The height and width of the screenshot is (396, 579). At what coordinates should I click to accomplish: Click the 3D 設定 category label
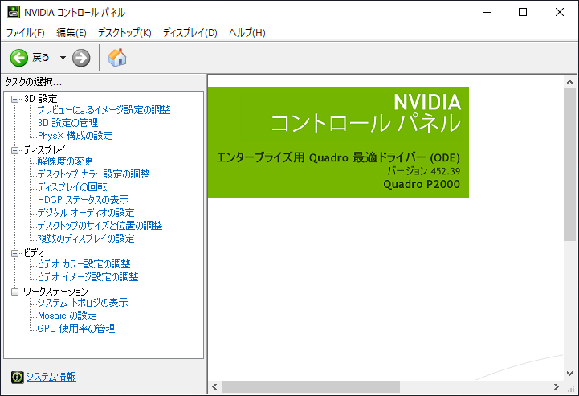click(41, 99)
